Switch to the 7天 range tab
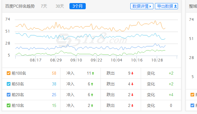This screenshot has height=114, width=197. point(44,6)
